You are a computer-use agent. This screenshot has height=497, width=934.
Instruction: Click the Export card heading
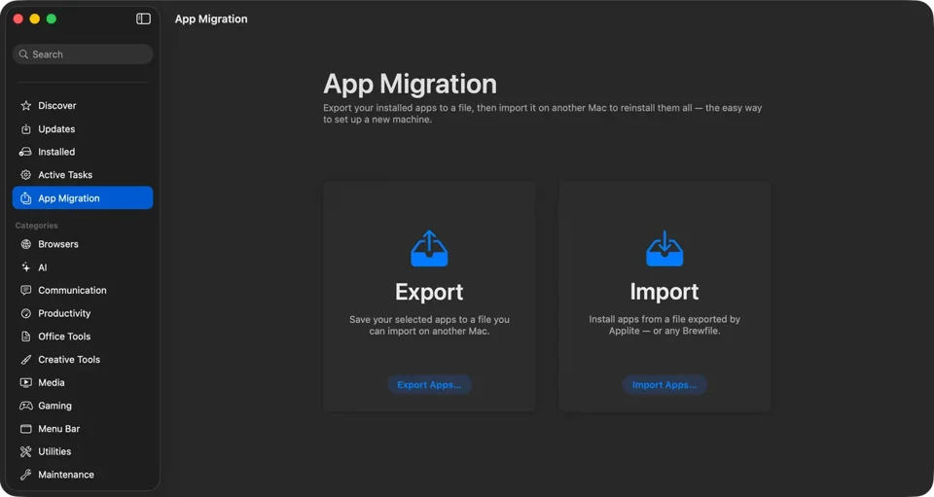tap(429, 292)
